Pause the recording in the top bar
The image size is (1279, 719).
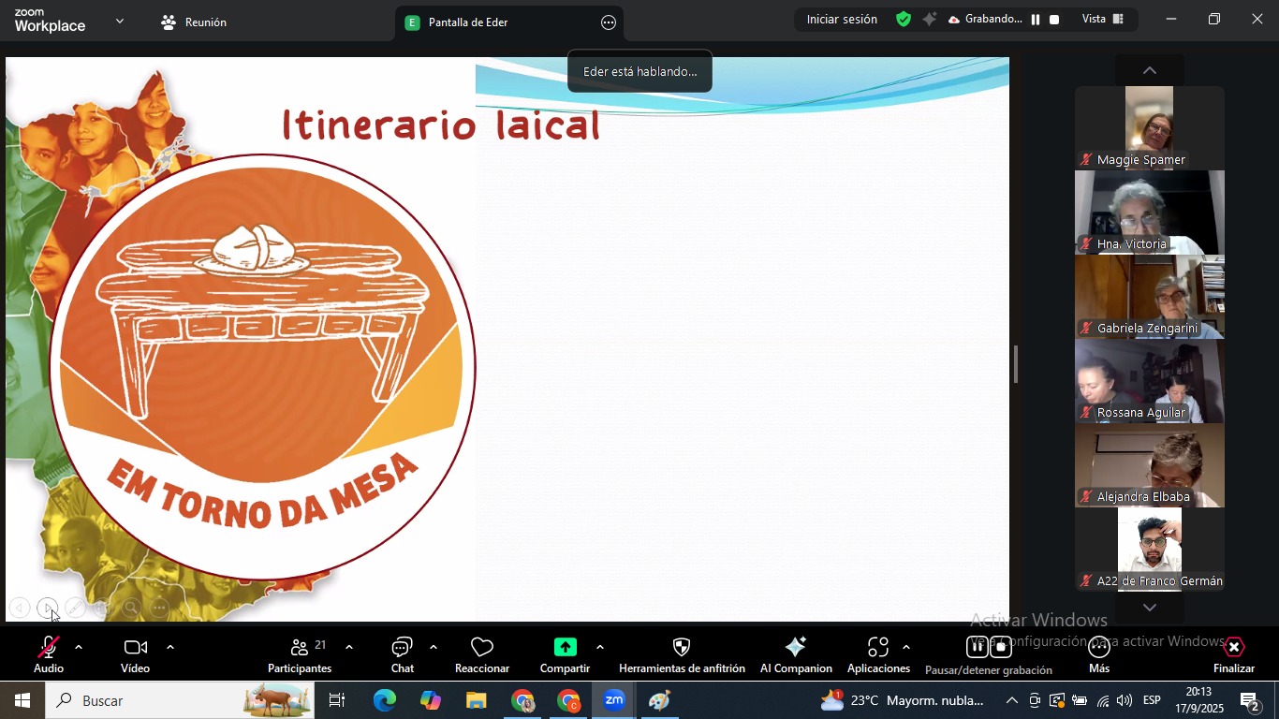(x=1036, y=20)
